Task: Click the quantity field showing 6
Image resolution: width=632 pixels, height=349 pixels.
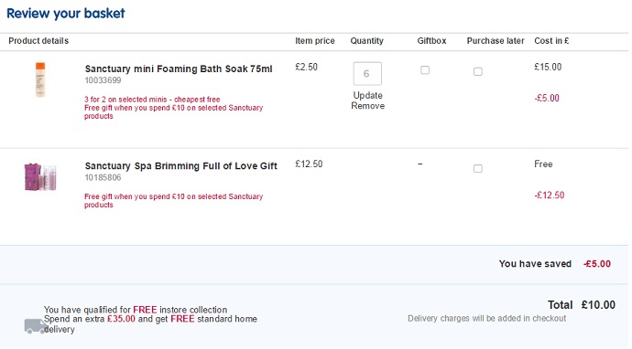Action: pyautogui.click(x=367, y=74)
